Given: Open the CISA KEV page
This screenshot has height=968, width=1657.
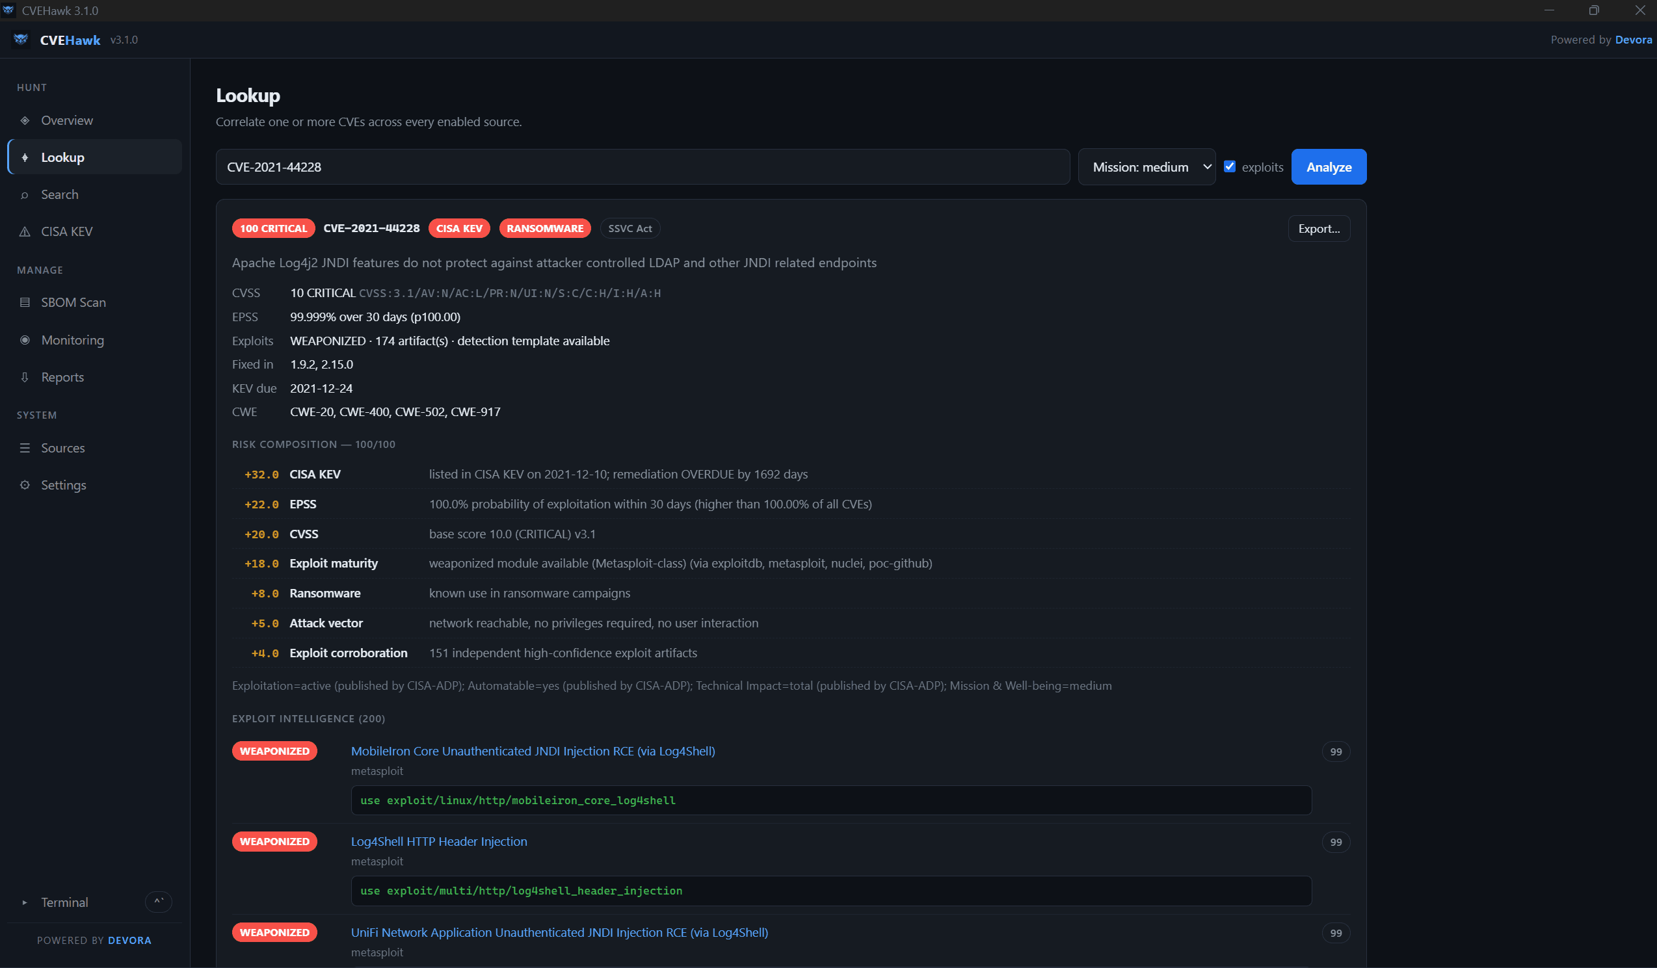Looking at the screenshot, I should click(x=95, y=231).
